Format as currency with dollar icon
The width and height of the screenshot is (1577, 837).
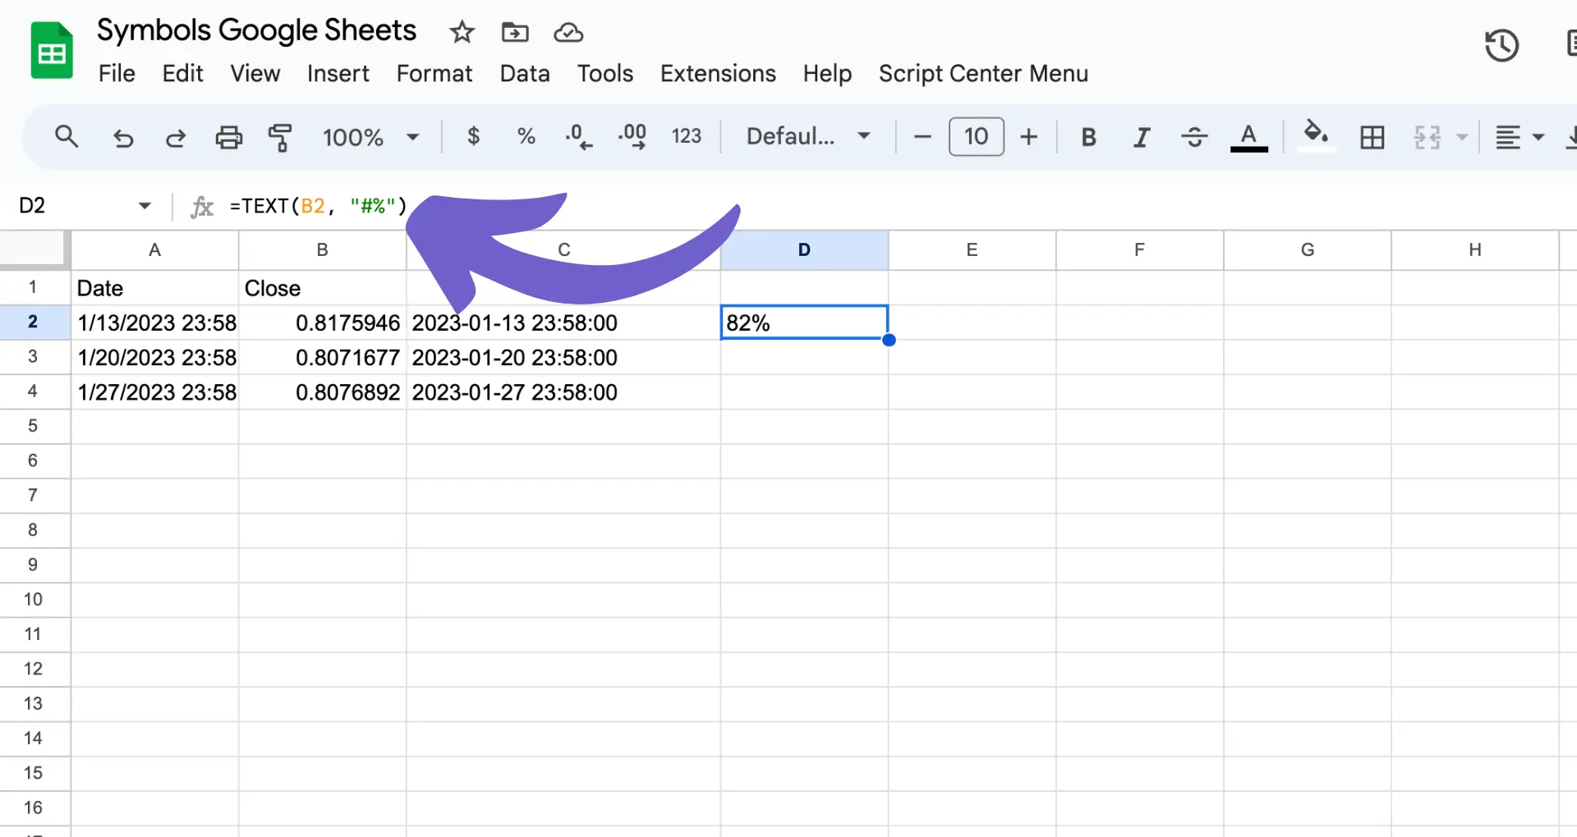pos(473,136)
